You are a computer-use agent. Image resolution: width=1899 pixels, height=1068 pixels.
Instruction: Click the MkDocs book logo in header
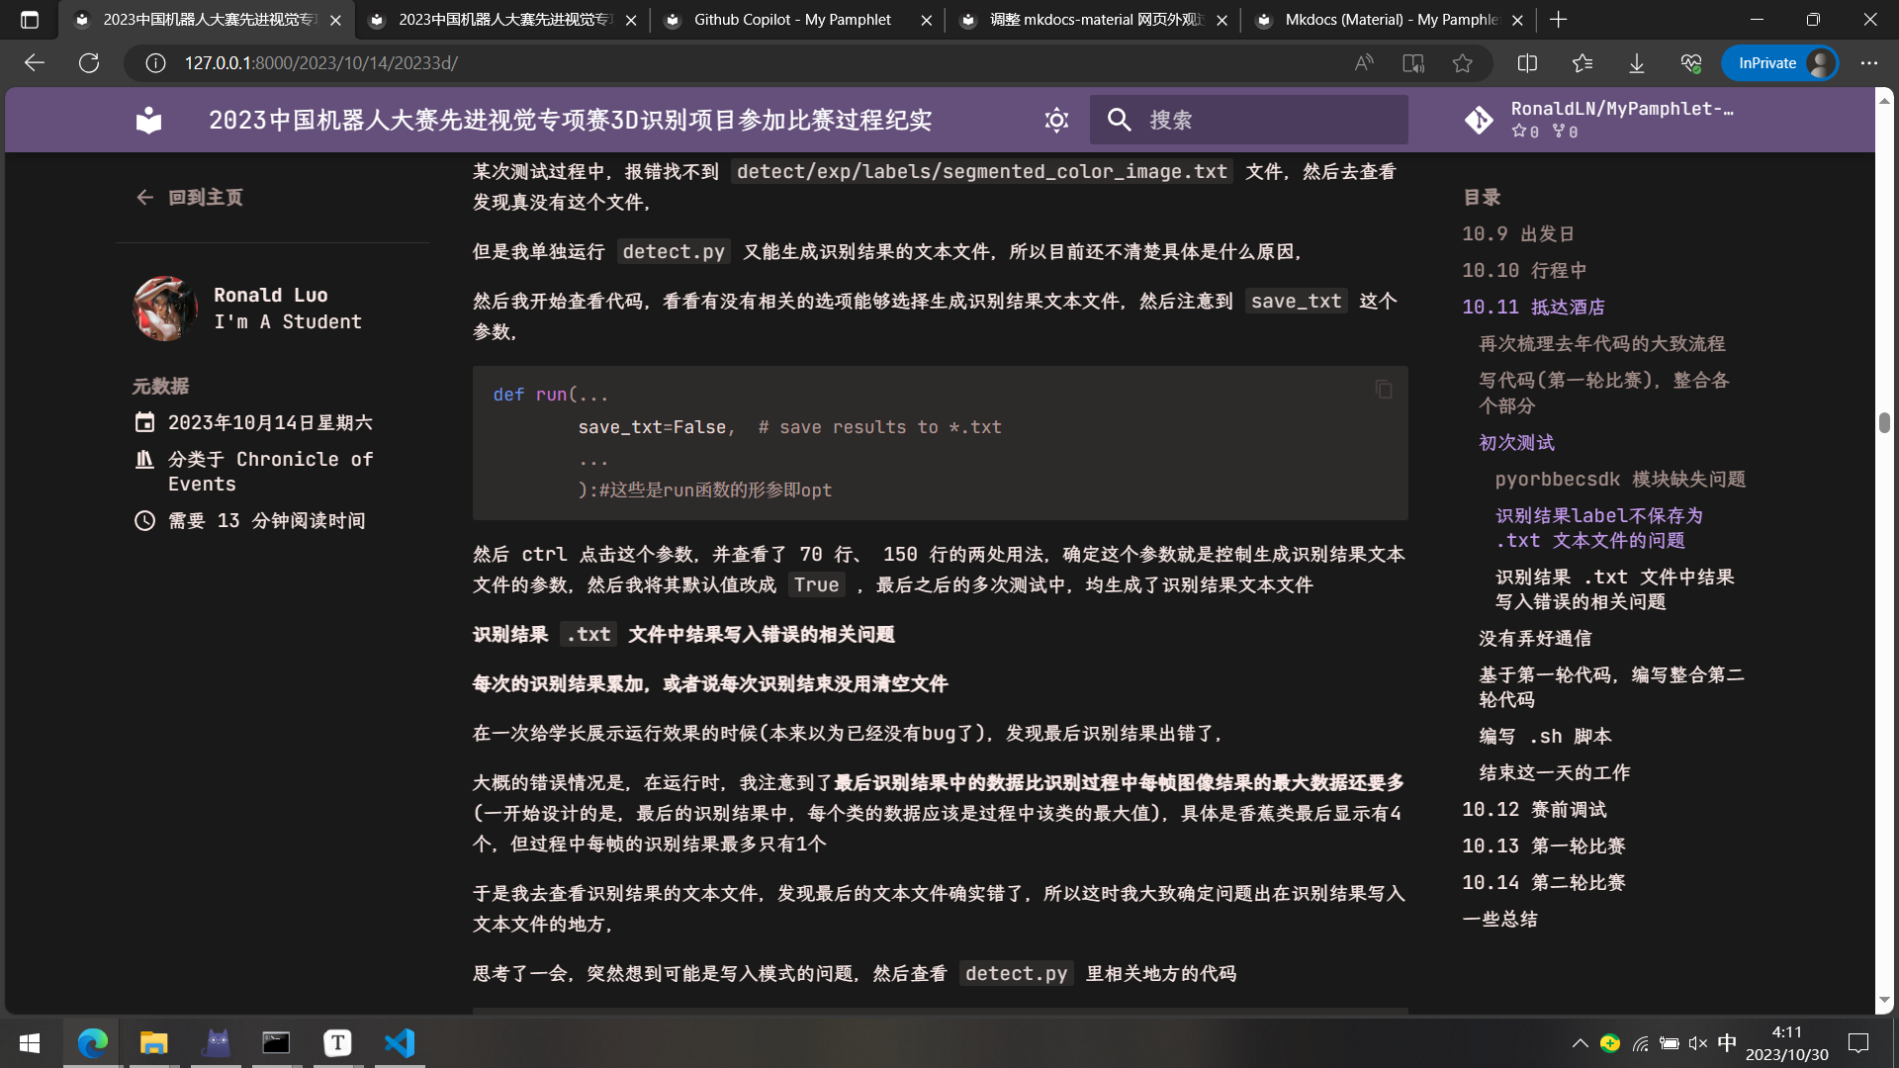click(x=148, y=120)
